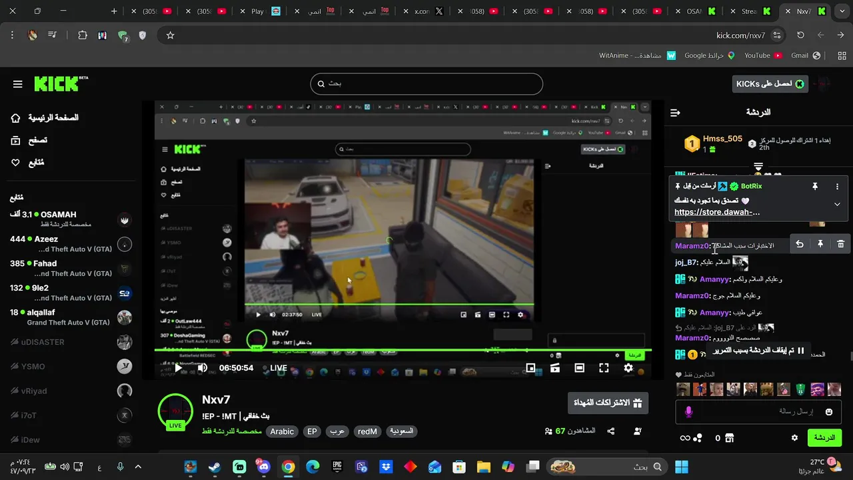Select the Arabic tag
853x480 pixels.
[282, 431]
